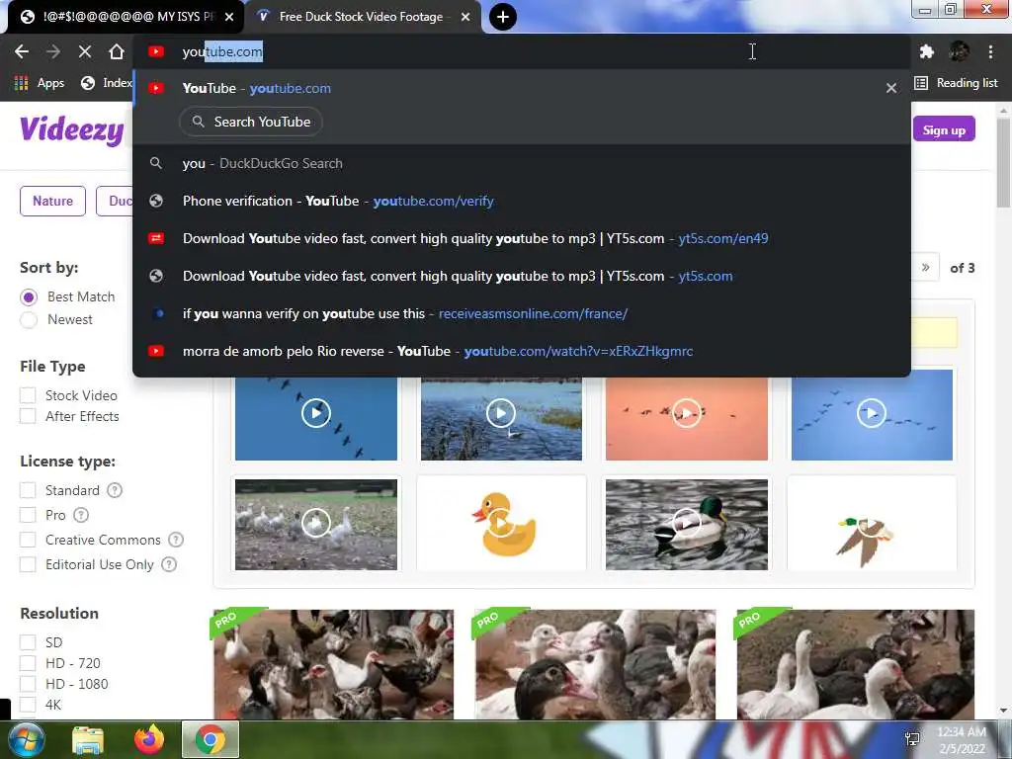The width and height of the screenshot is (1012, 759).
Task: Select the yt5s.com/en49 download suggestion
Action: tap(522, 238)
